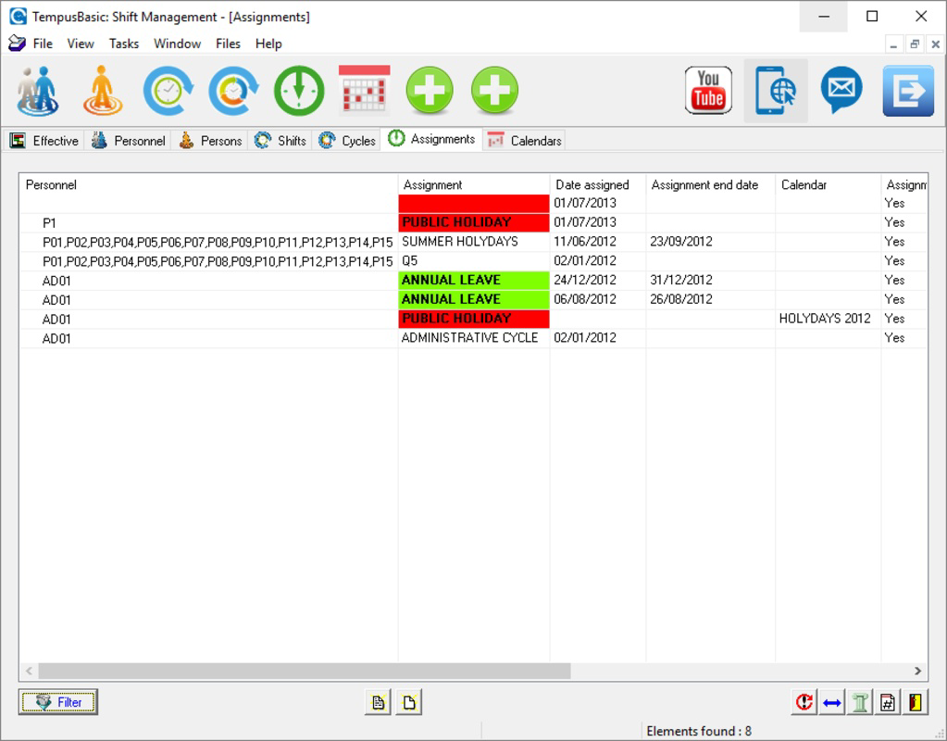Click the horizontal scrollbar thumb
This screenshot has height=741, width=947.
click(x=305, y=671)
